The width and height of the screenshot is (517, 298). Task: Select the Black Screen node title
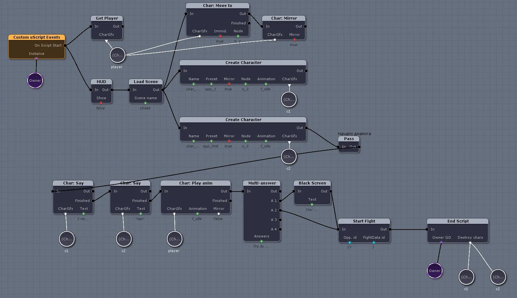pyautogui.click(x=312, y=183)
